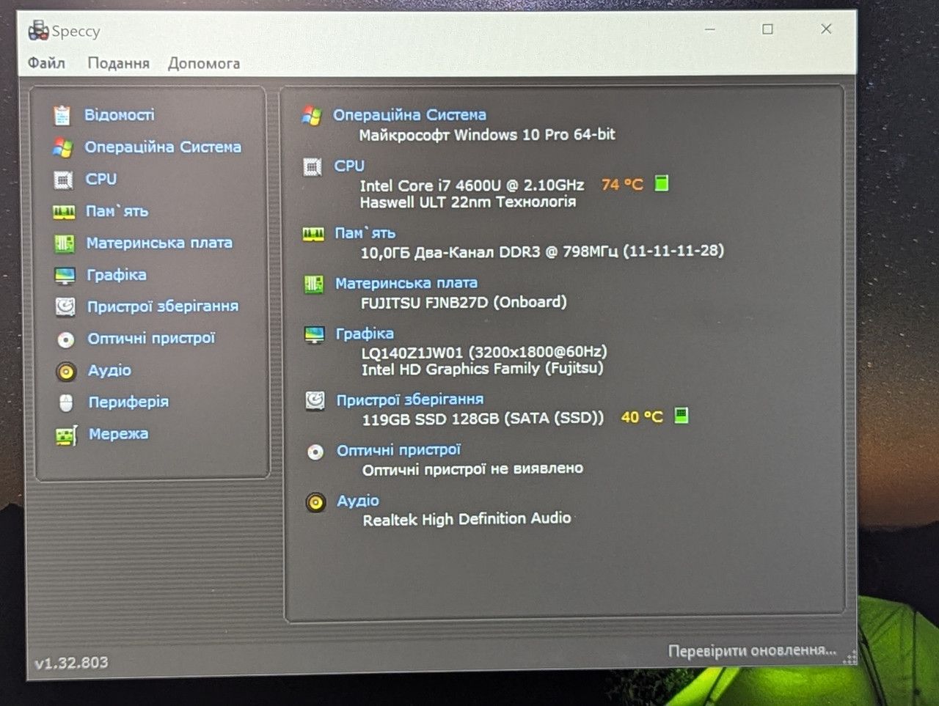Select the CPU chip icon in sidebar

(63, 180)
